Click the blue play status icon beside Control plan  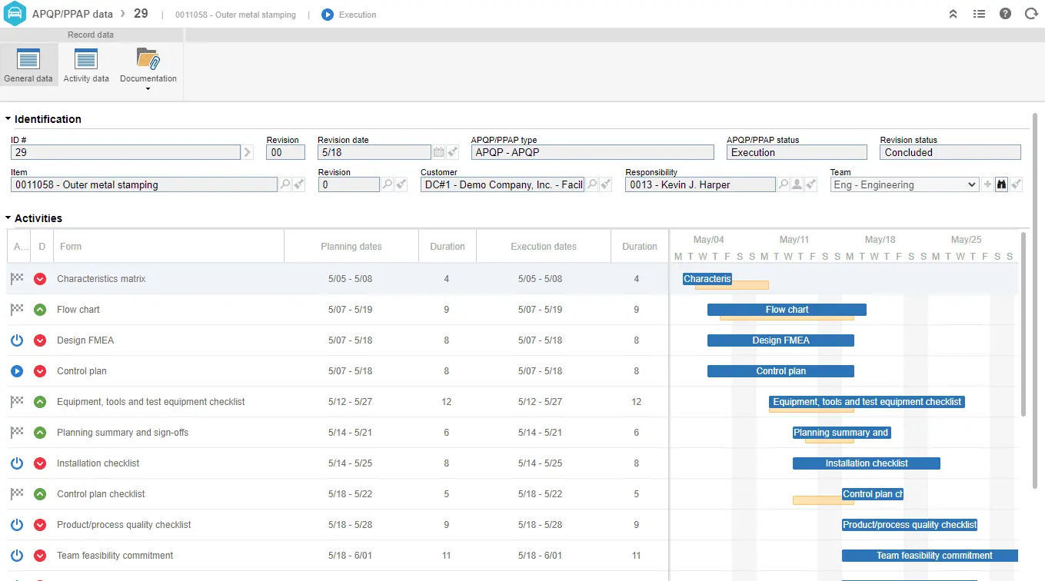17,370
